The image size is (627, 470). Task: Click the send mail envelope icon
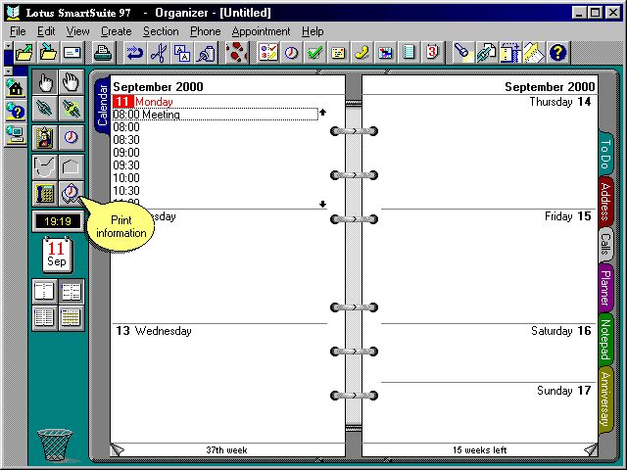(72, 53)
